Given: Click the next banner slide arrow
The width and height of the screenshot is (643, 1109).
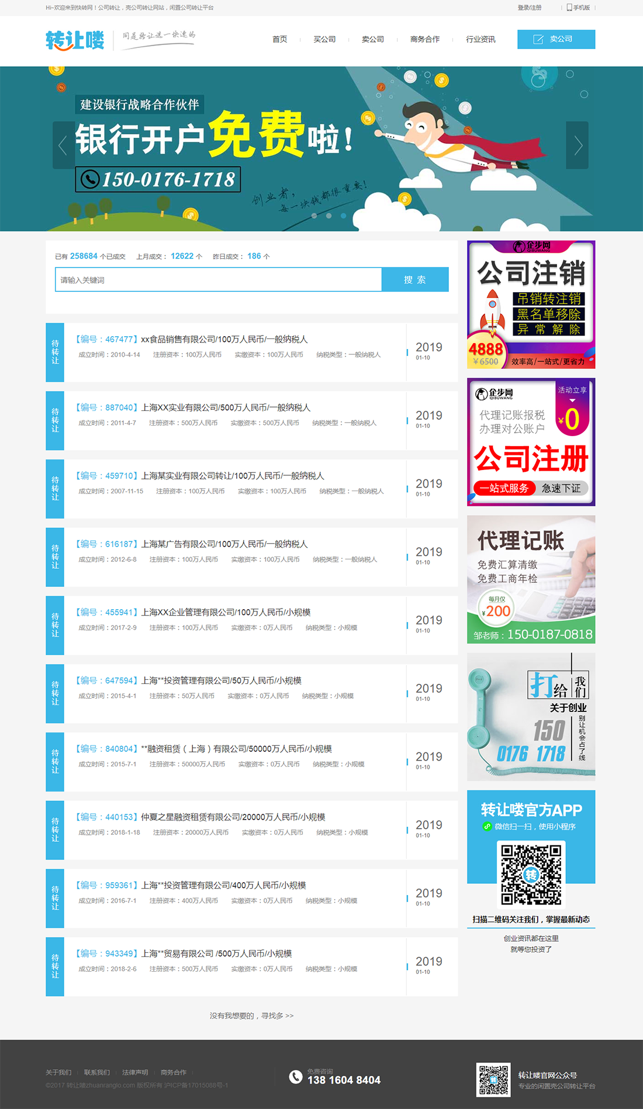Looking at the screenshot, I should [578, 145].
